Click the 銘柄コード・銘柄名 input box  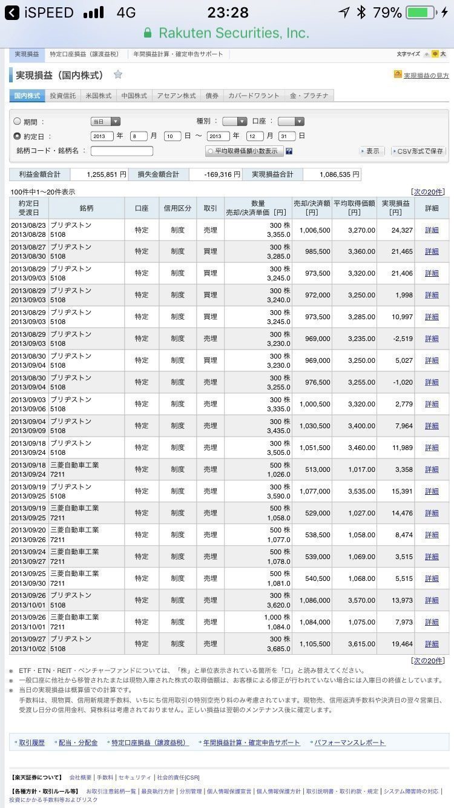[x=122, y=151]
